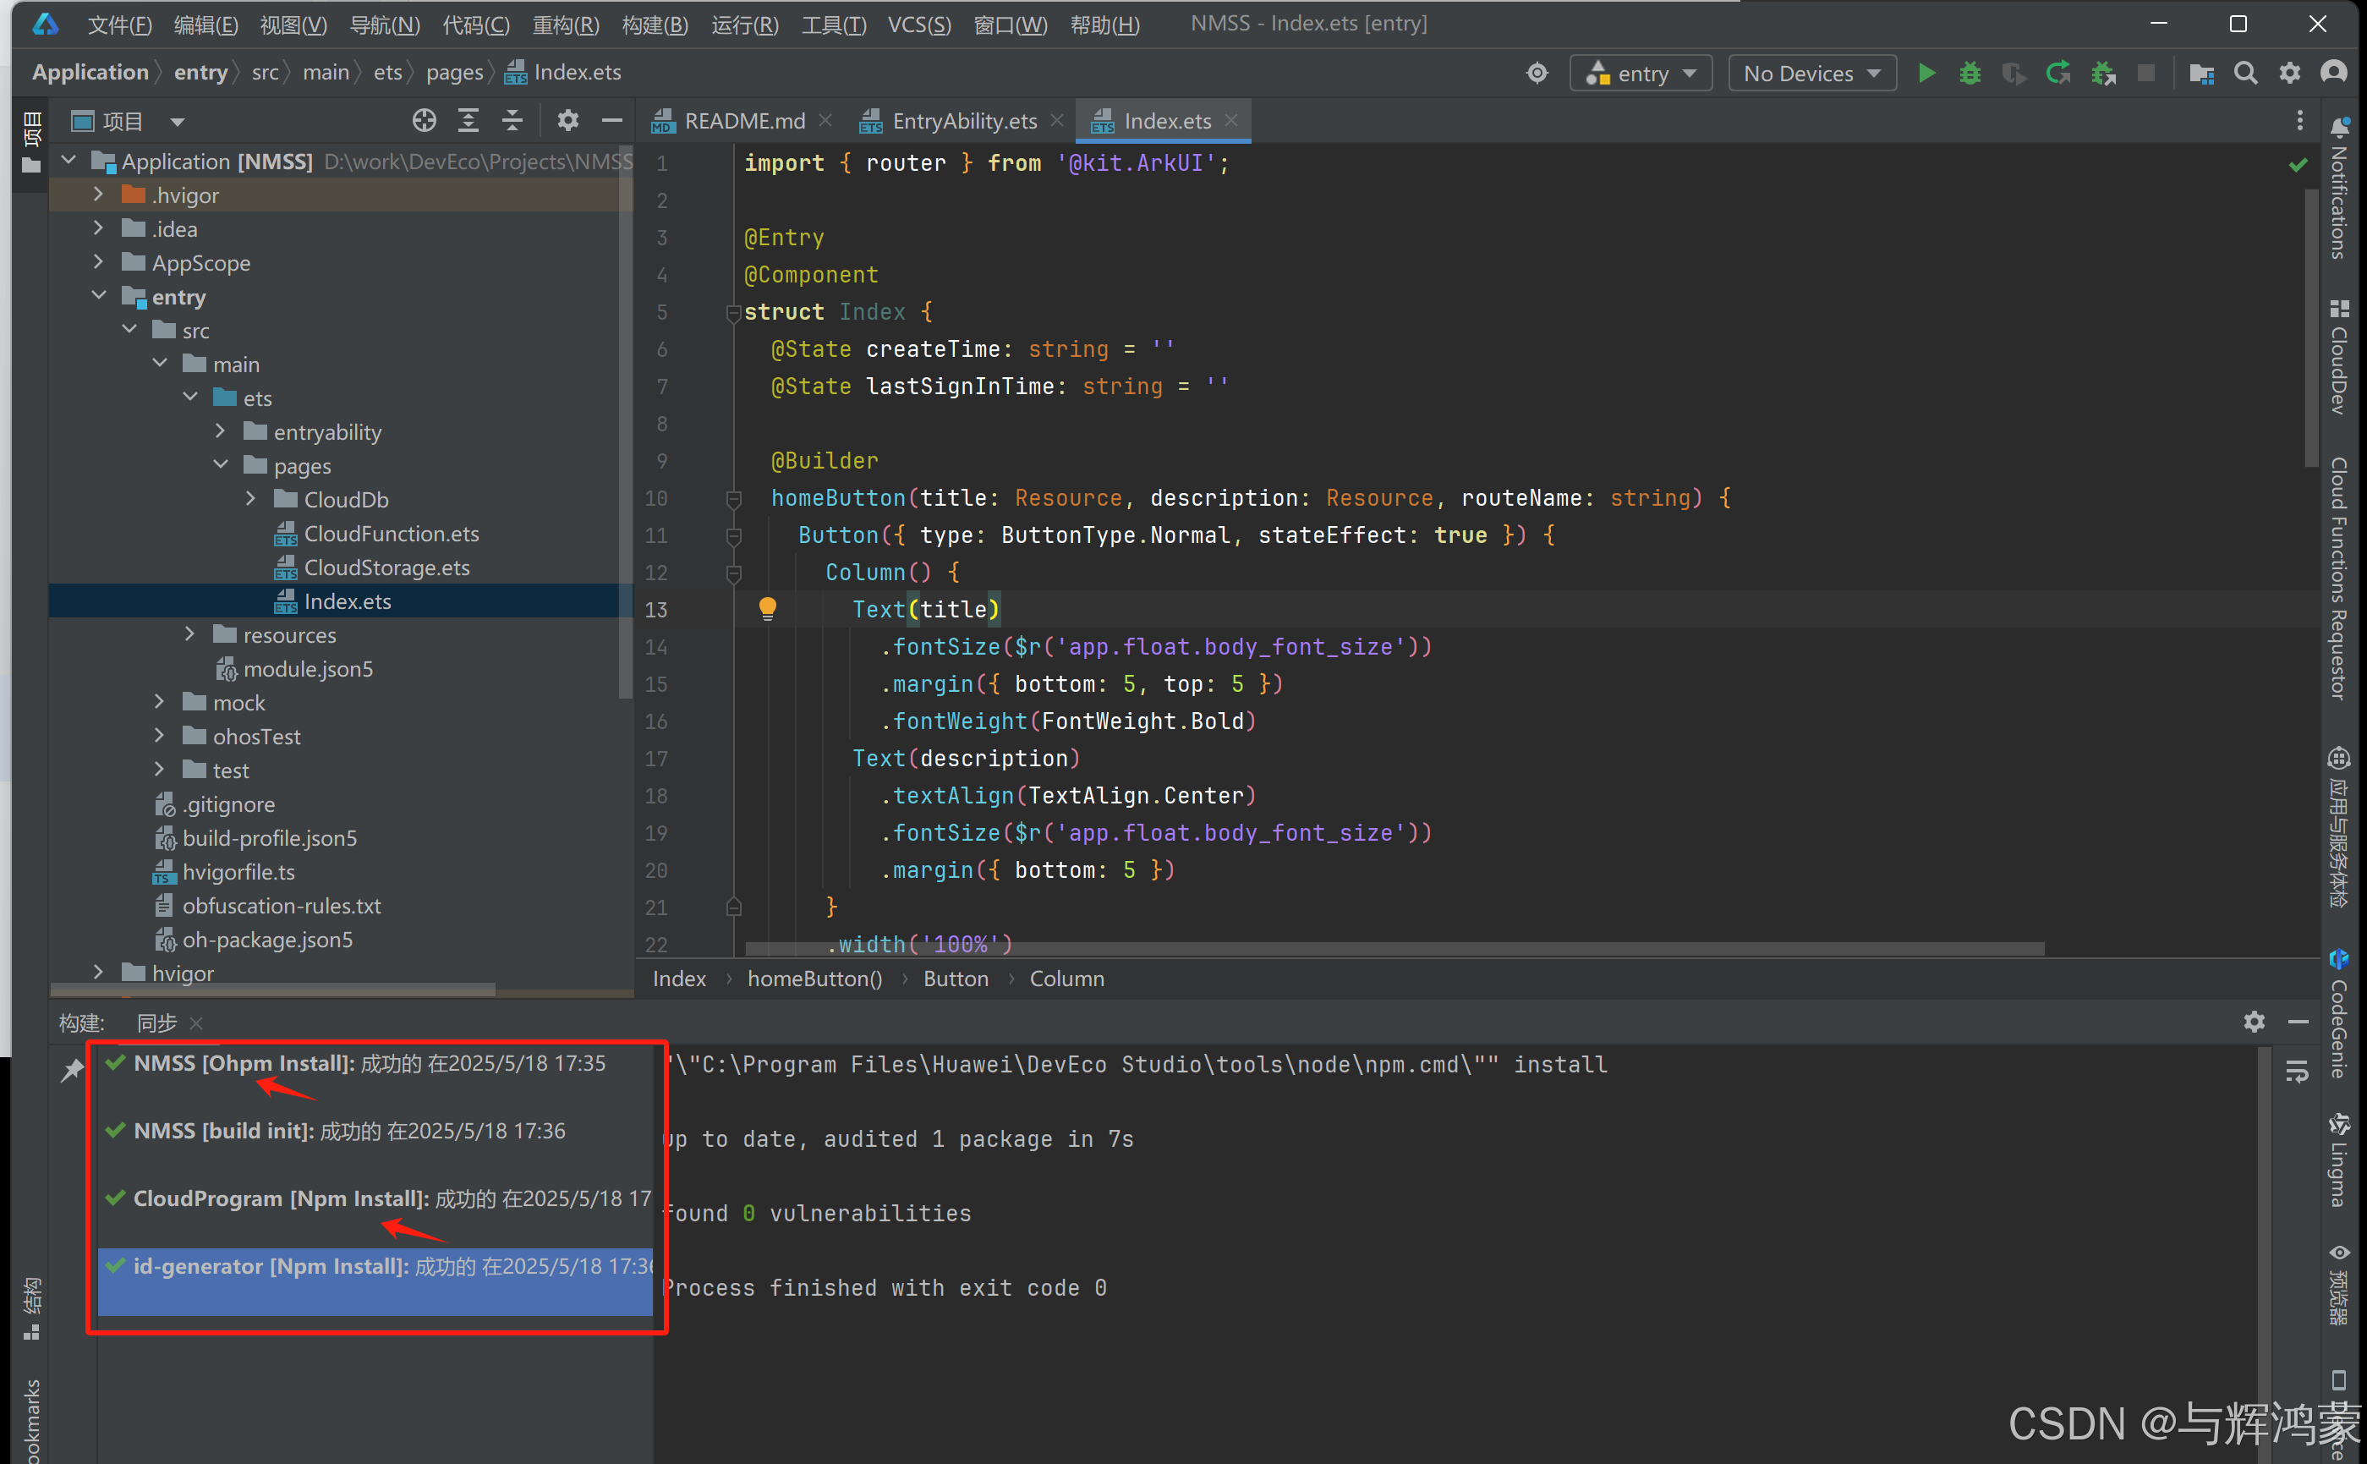Screen dimensions: 2367x1464
Task: Click the editor horizontal scrollbar
Action: (1394, 949)
